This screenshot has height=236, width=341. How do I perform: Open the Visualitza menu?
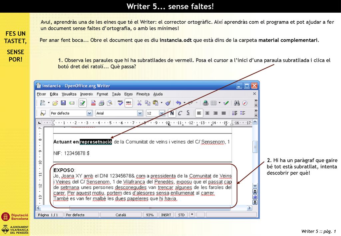[69, 94]
